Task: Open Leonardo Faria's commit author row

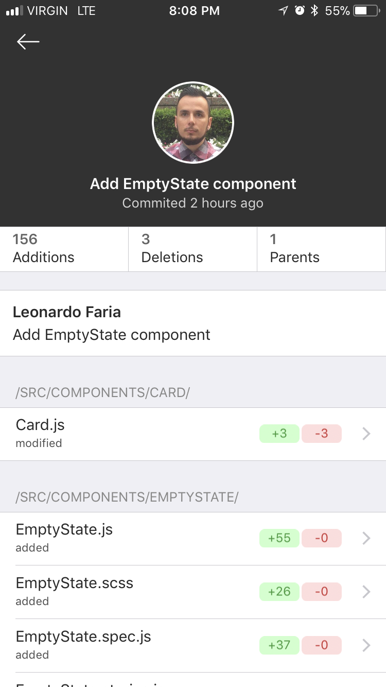Action: [x=193, y=323]
